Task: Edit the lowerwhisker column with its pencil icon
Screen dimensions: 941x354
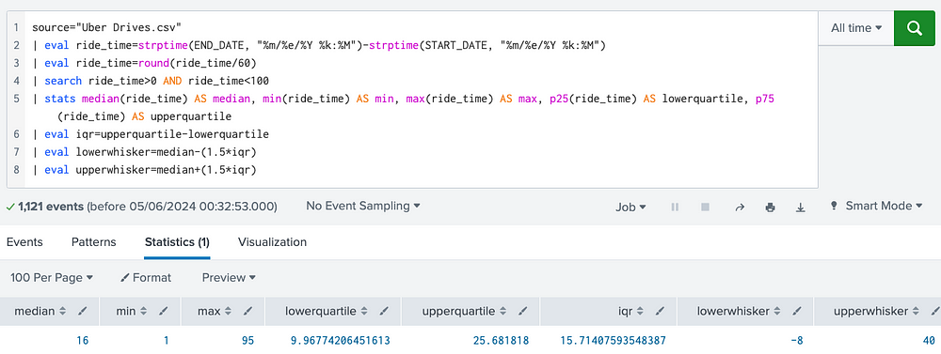Action: click(x=798, y=311)
